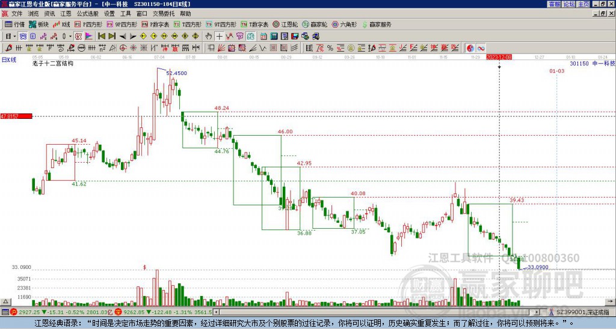Select the angle line tool

click(252, 48)
